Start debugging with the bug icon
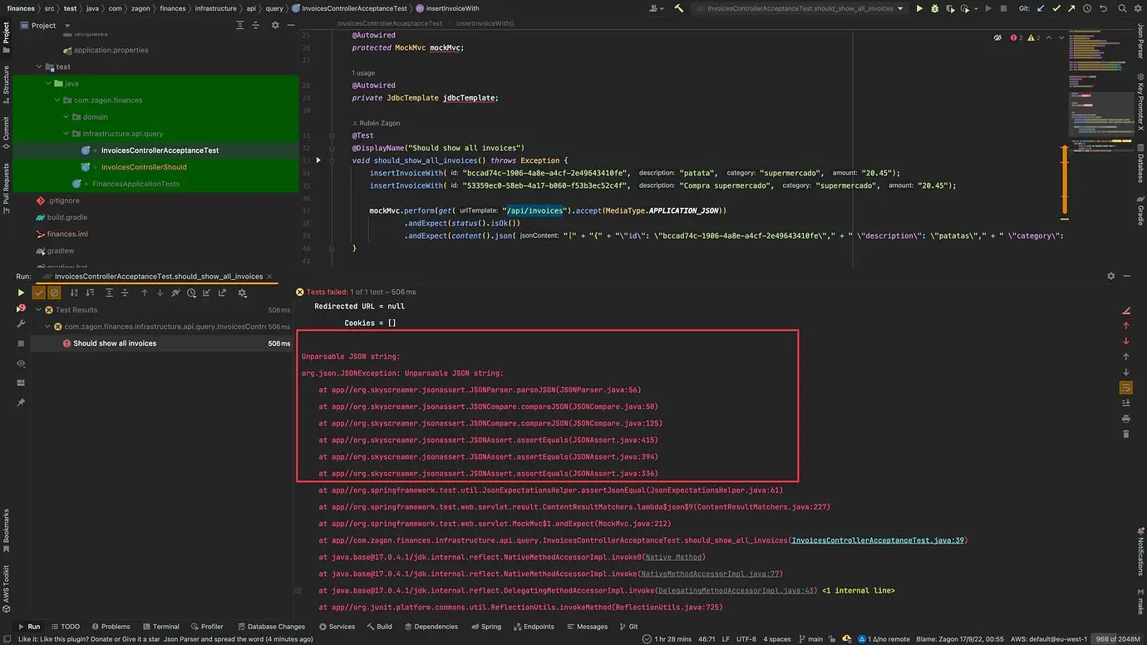Screen dimensions: 1147x645 [x=935, y=8]
